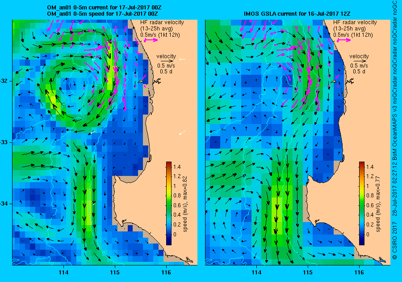The width and height of the screenshot is (402, 282).
Task: Click the IMOS GSLA current map panel
Action: (297, 142)
